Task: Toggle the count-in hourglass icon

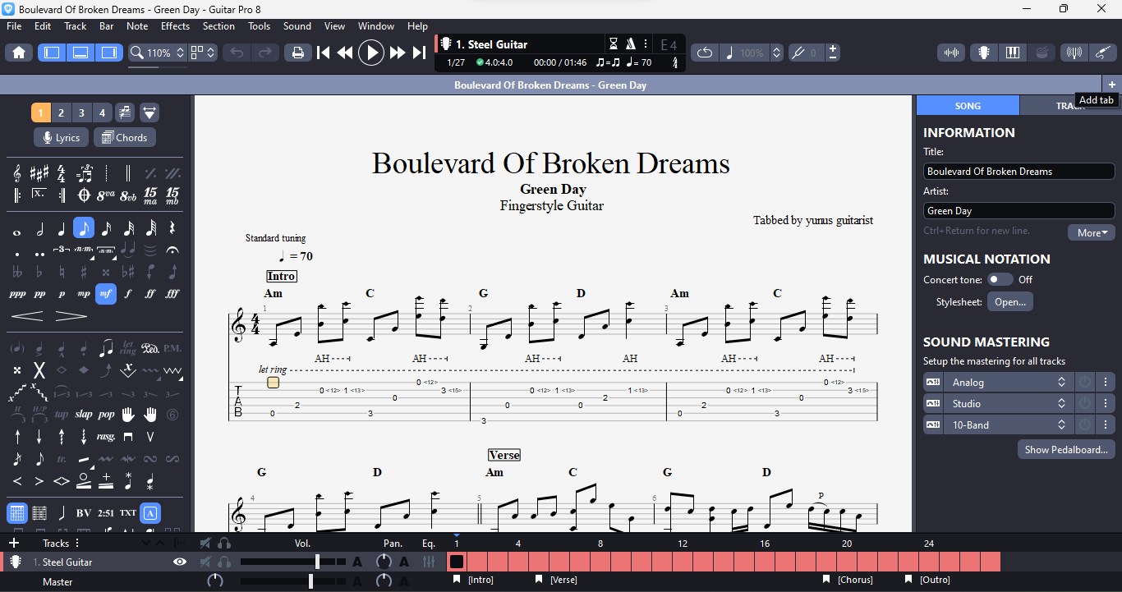Action: point(614,44)
